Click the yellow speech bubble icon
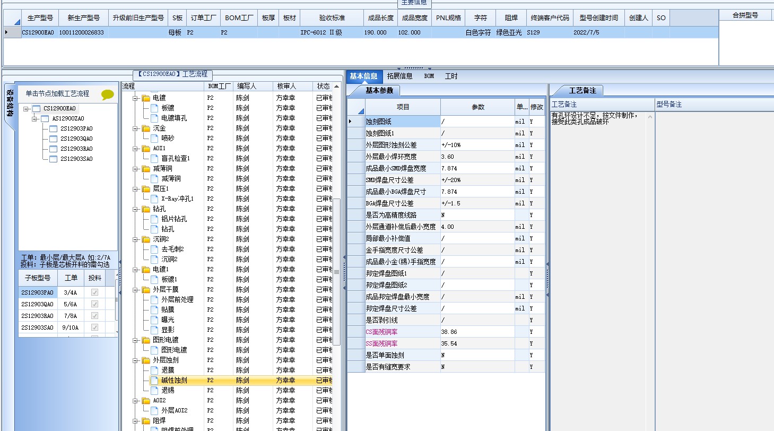Viewport: 774px width, 431px height. tap(108, 94)
